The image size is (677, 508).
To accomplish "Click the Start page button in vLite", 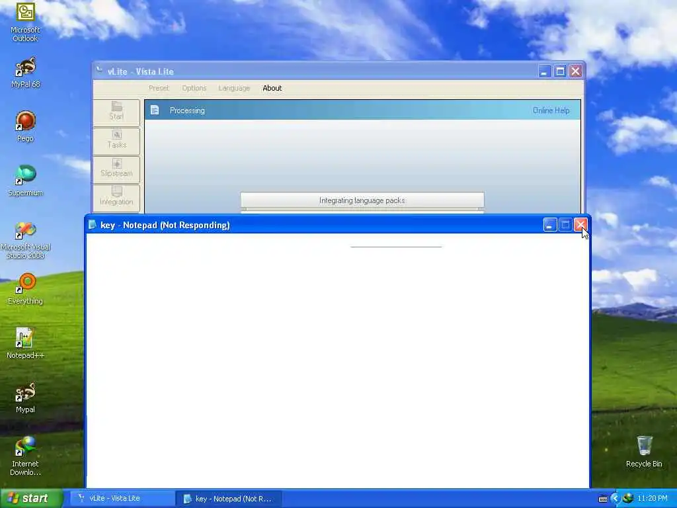I will [x=116, y=112].
